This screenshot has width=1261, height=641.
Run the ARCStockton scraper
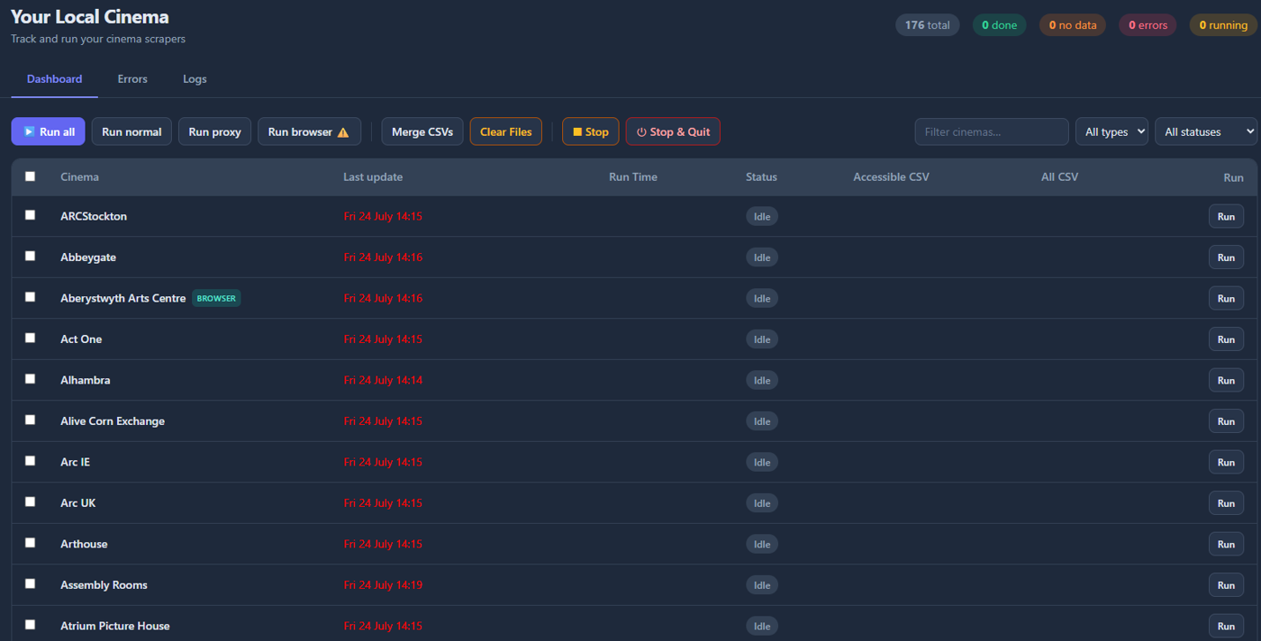tap(1226, 216)
